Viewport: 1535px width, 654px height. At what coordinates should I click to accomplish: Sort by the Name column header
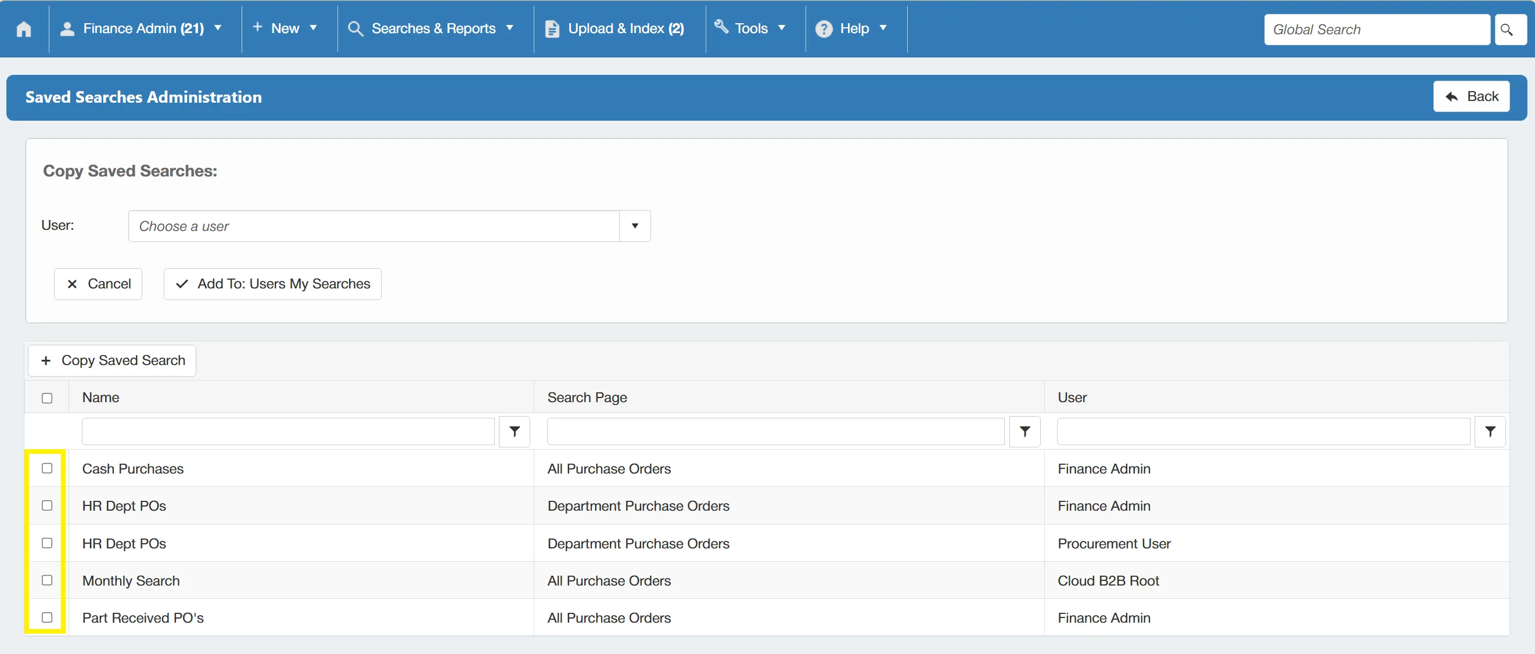click(100, 398)
